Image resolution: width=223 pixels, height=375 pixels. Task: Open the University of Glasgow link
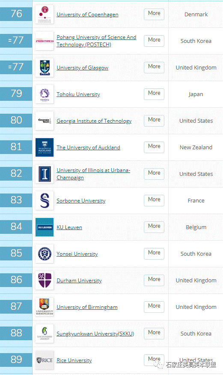[x=82, y=68]
